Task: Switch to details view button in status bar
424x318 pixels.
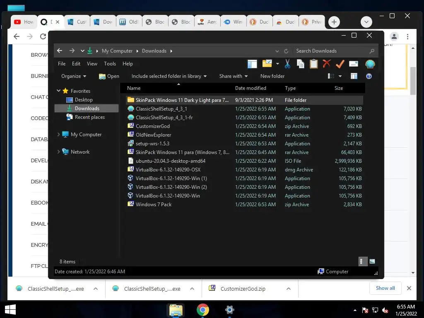Action: pyautogui.click(x=362, y=262)
